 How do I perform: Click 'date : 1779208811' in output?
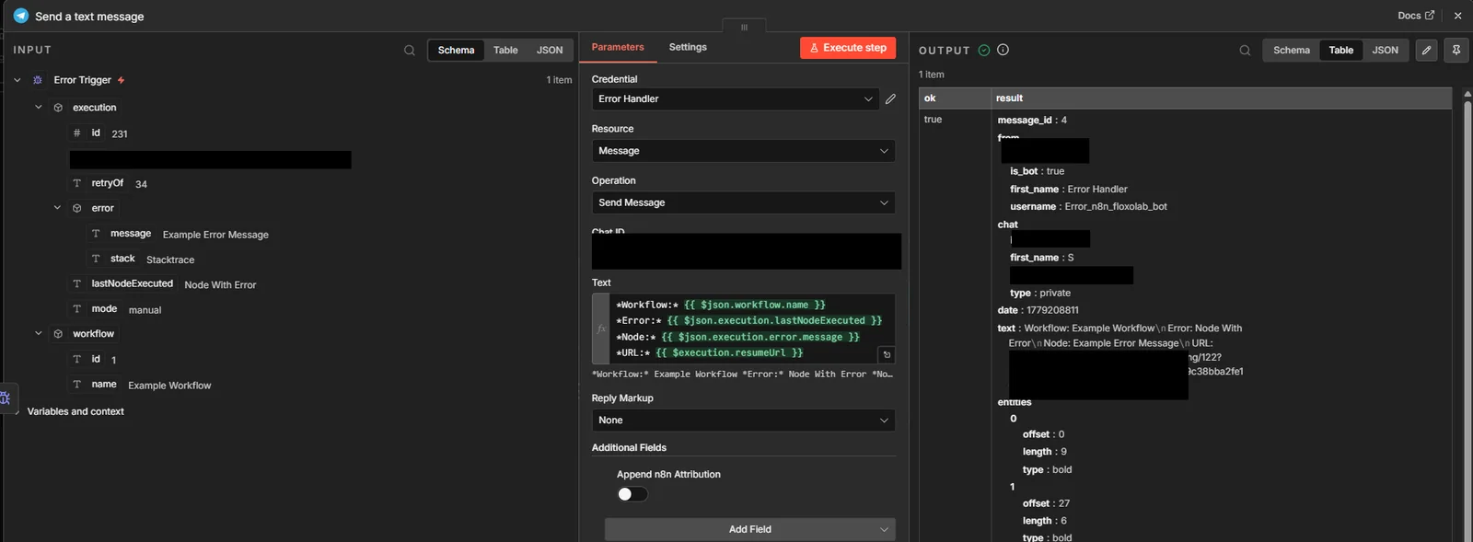tap(1038, 311)
